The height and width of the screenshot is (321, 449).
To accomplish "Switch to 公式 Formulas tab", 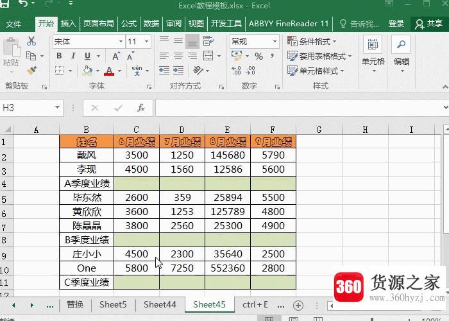I will pyautogui.click(x=128, y=24).
